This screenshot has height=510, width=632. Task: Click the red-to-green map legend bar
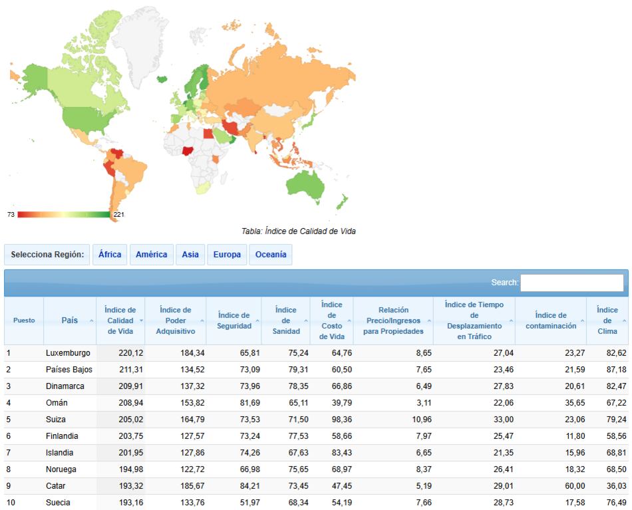click(63, 214)
